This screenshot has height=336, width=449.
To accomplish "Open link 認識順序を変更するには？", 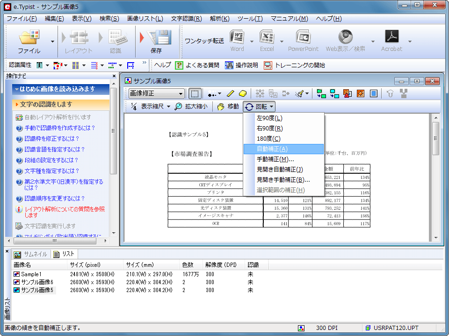I will coord(55,198).
